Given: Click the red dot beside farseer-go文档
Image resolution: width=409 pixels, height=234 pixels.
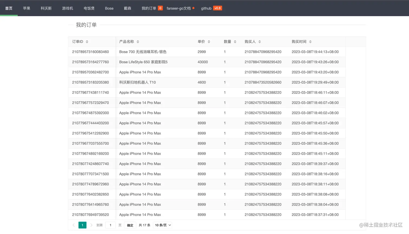Looking at the screenshot, I should point(193,8).
